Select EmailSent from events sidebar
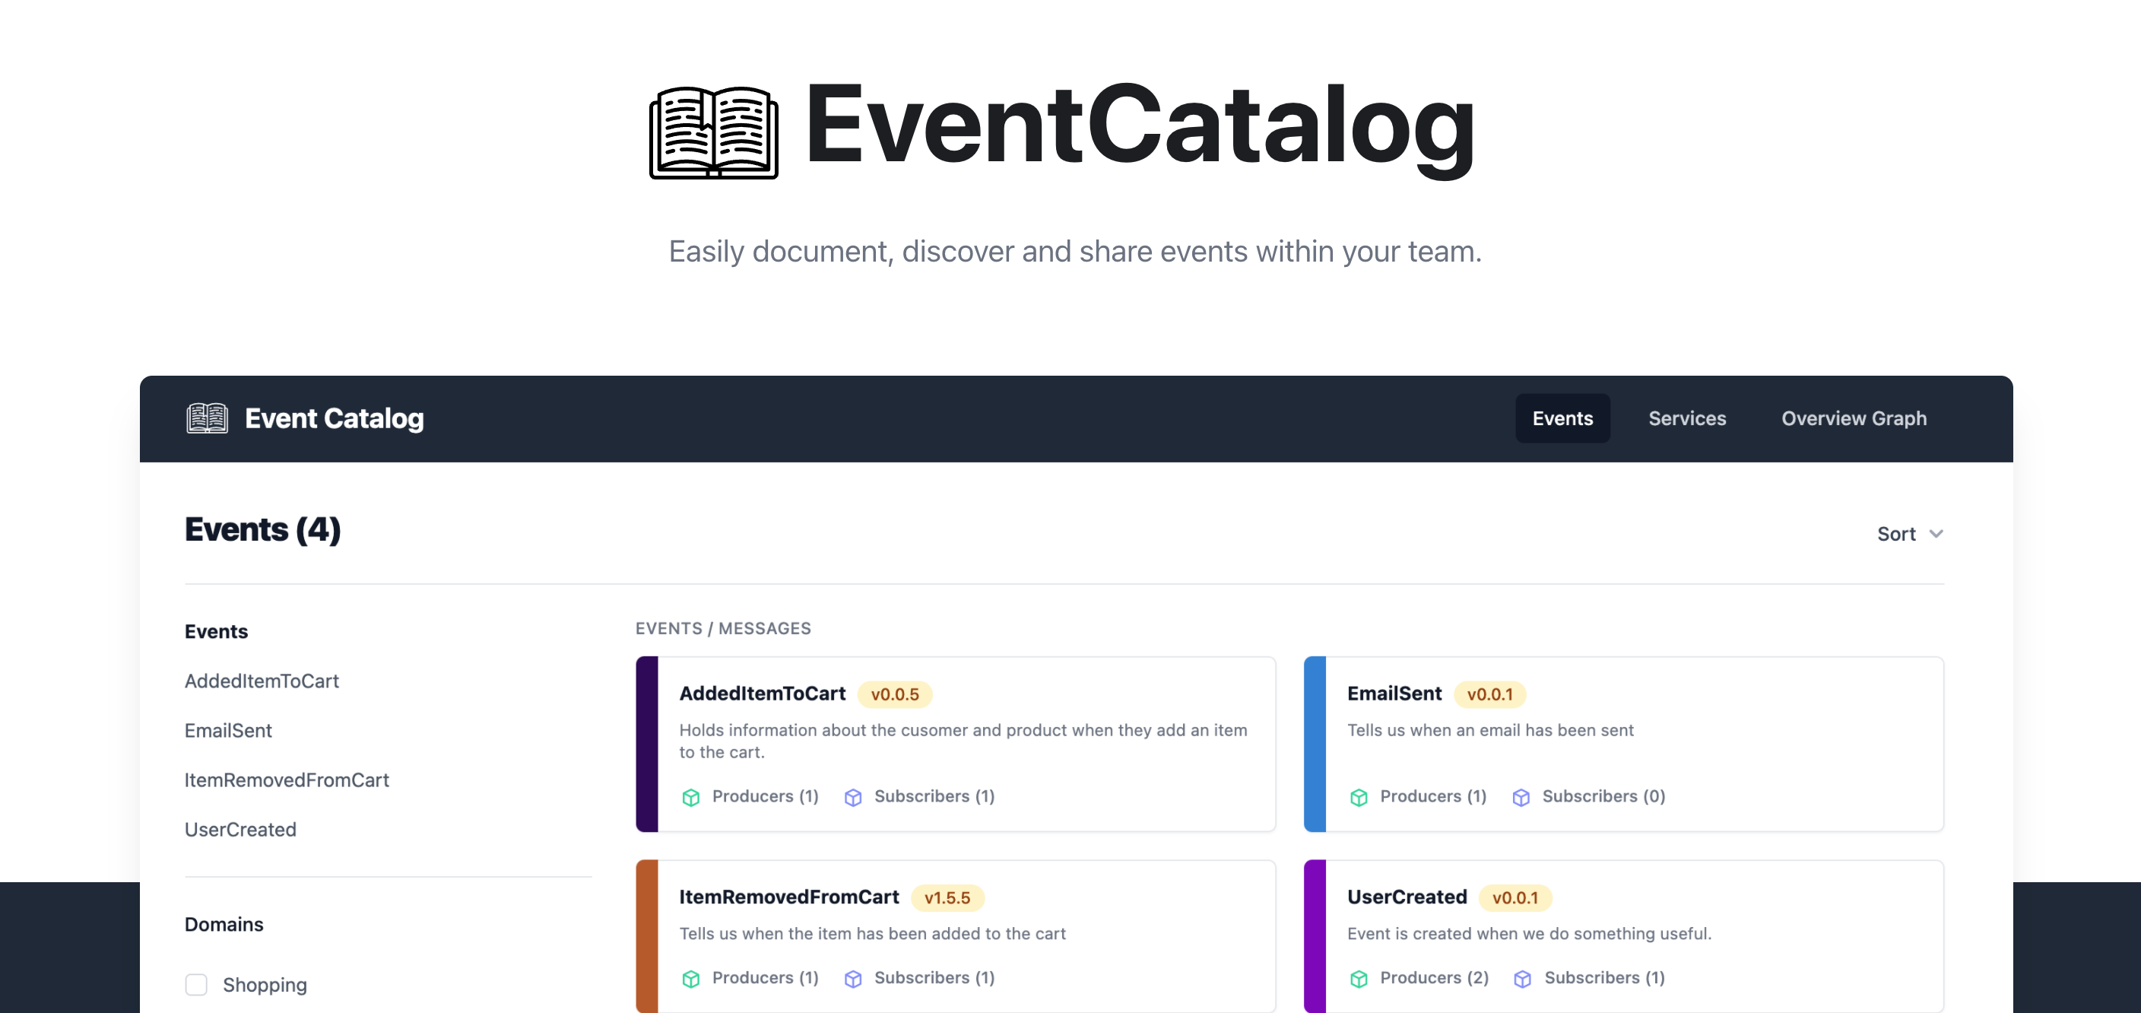The height and width of the screenshot is (1013, 2141). pos(230,729)
